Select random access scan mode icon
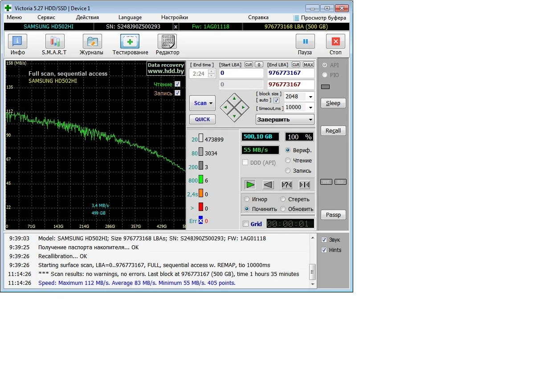This screenshot has width=551, height=373. [x=286, y=184]
